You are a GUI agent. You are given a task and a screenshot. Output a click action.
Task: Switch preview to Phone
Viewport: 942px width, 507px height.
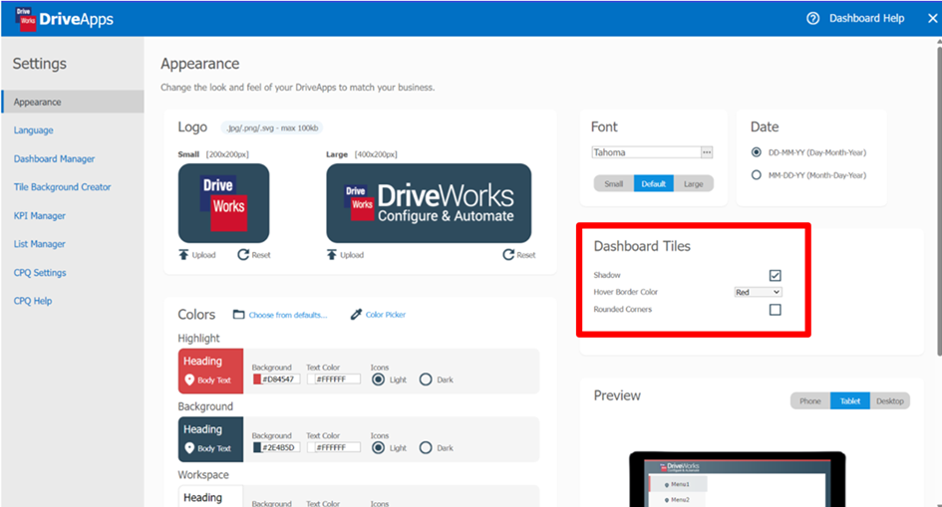[809, 400]
